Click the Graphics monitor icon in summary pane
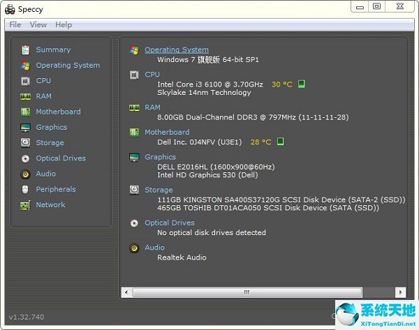 click(x=134, y=157)
